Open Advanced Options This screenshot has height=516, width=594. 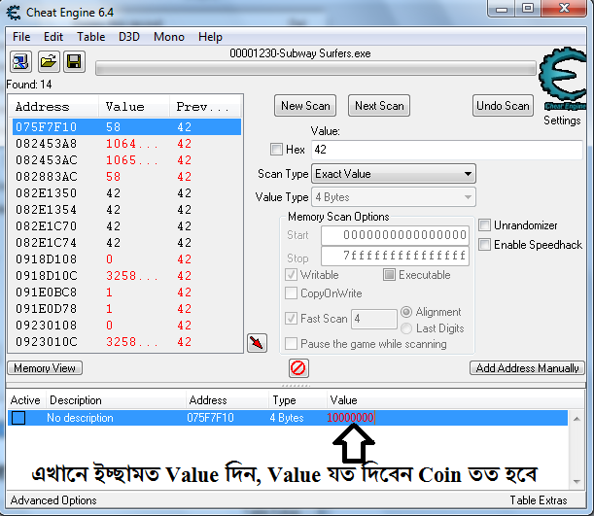pyautogui.click(x=53, y=500)
